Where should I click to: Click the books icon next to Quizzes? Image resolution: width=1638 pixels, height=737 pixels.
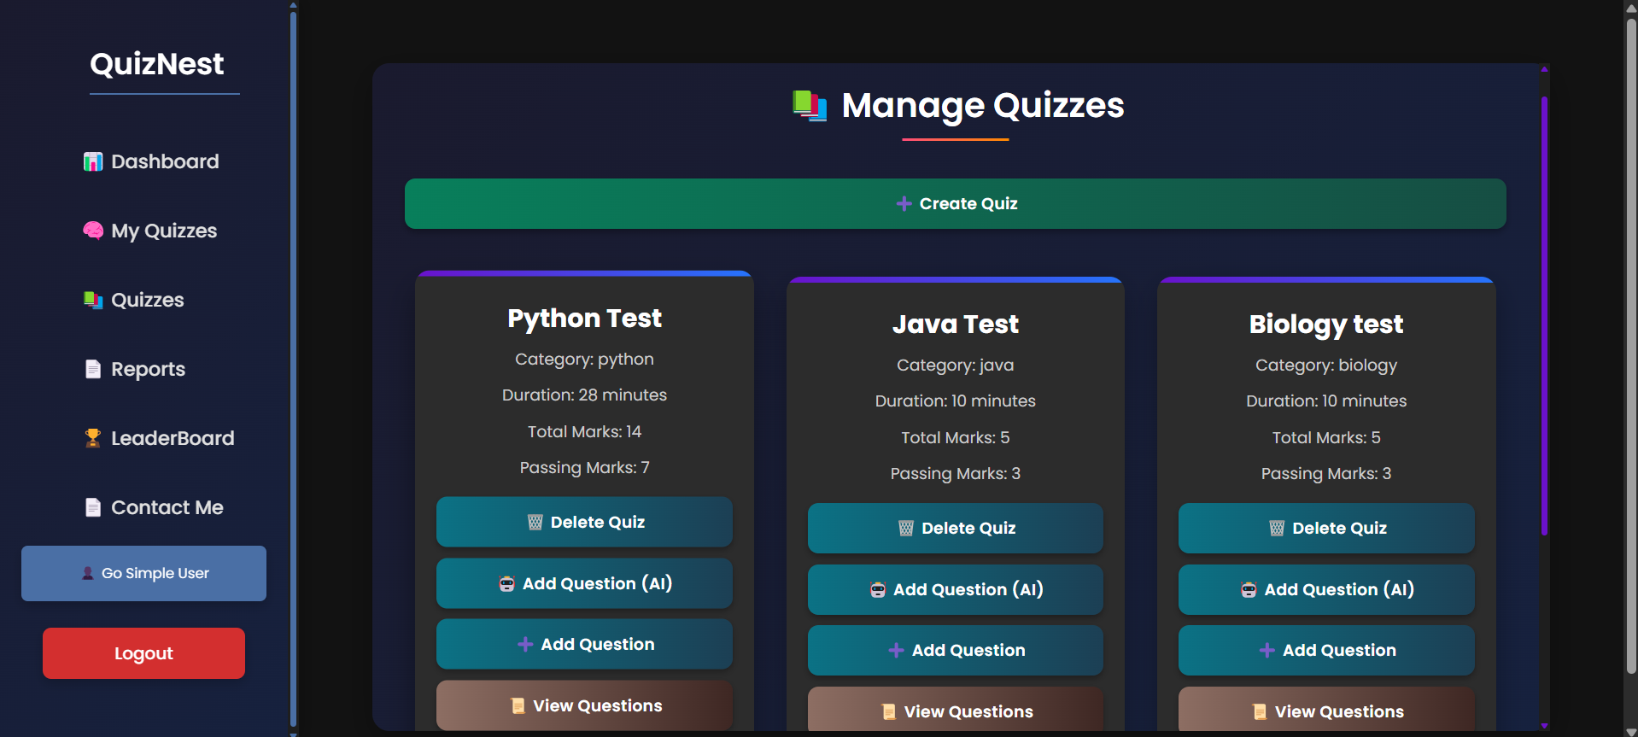[92, 300]
